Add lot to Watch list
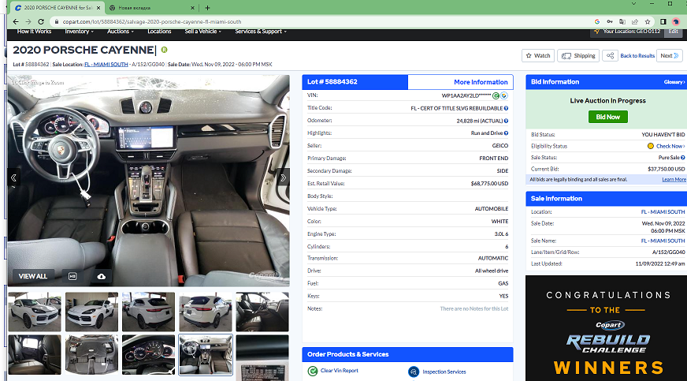This screenshot has height=381, width=687. (x=538, y=56)
